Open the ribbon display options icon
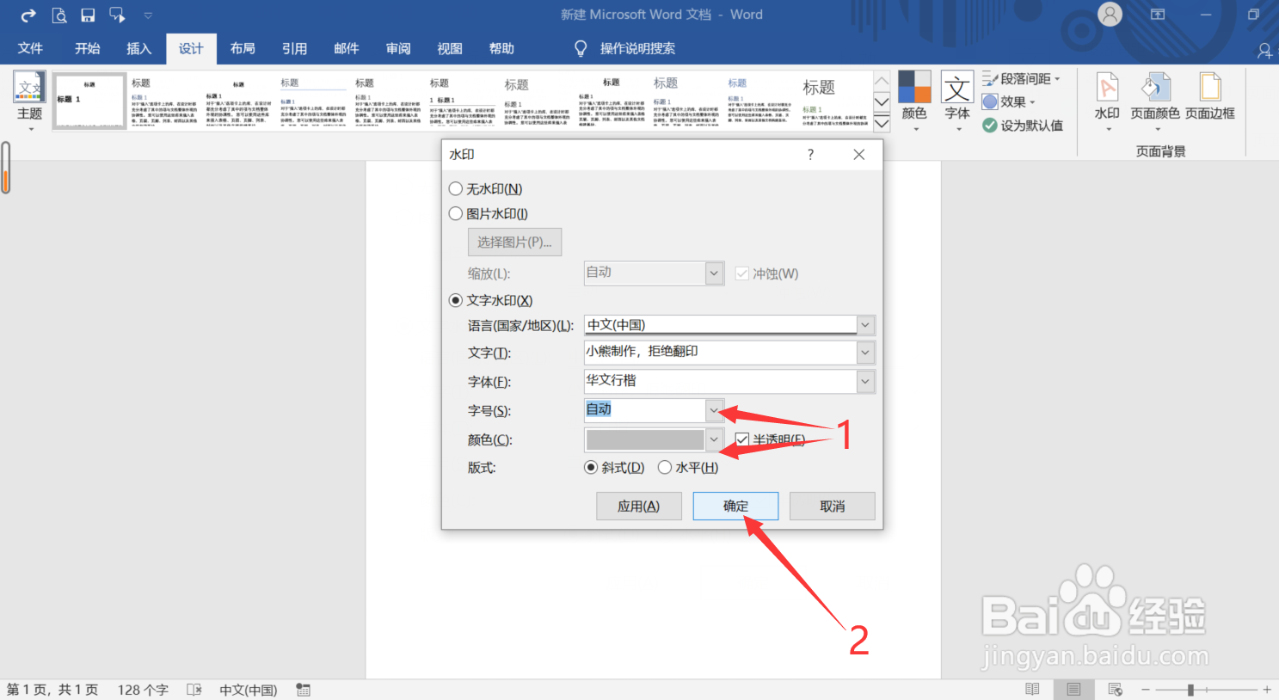This screenshot has width=1279, height=700. [1158, 15]
